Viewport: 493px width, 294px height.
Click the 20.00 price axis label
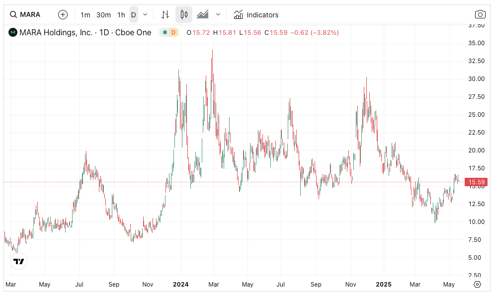[476, 150]
